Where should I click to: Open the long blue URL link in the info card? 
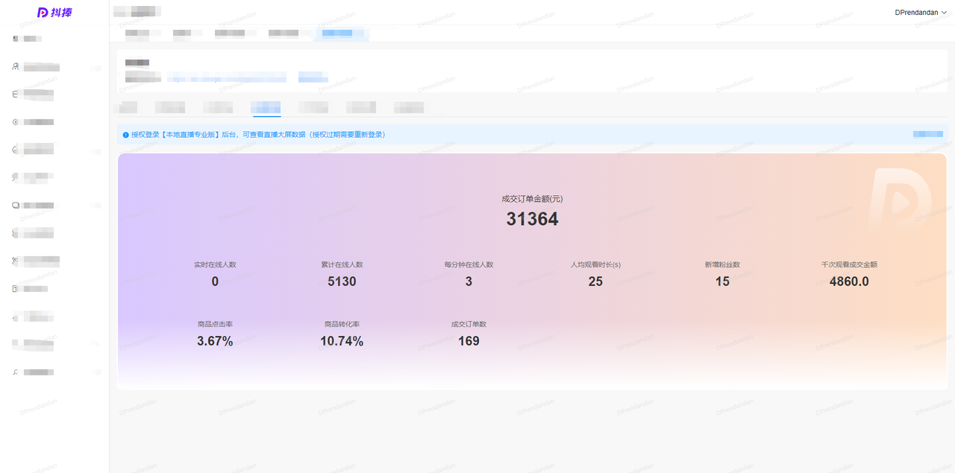click(x=226, y=77)
